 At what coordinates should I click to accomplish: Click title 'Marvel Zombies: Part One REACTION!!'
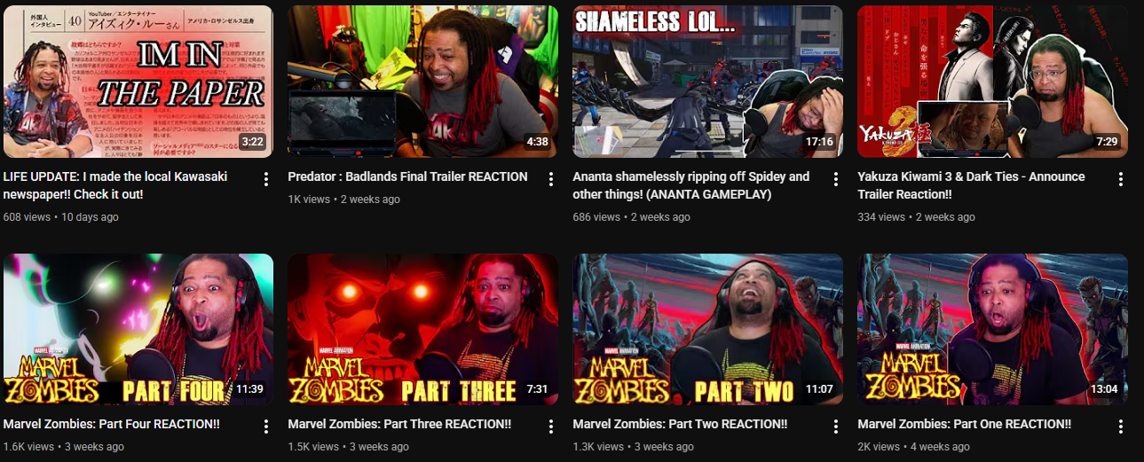pos(965,425)
